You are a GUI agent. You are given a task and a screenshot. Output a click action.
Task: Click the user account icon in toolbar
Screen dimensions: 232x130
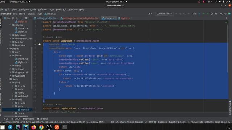click(x=150, y=14)
